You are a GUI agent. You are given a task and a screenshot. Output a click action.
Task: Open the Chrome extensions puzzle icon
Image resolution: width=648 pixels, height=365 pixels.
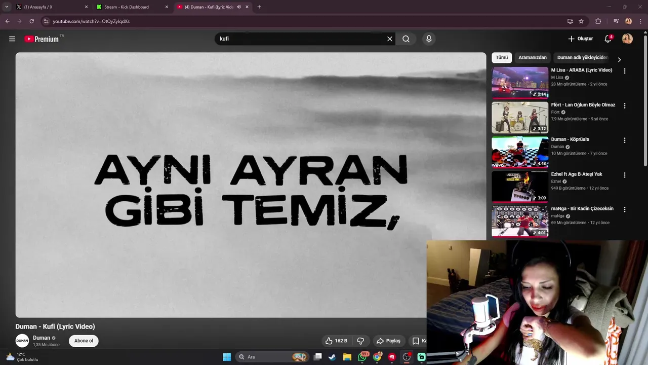coord(598,21)
